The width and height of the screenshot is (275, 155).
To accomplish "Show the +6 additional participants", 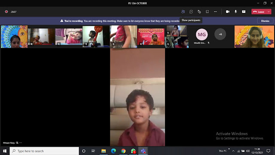I will [220, 34].
